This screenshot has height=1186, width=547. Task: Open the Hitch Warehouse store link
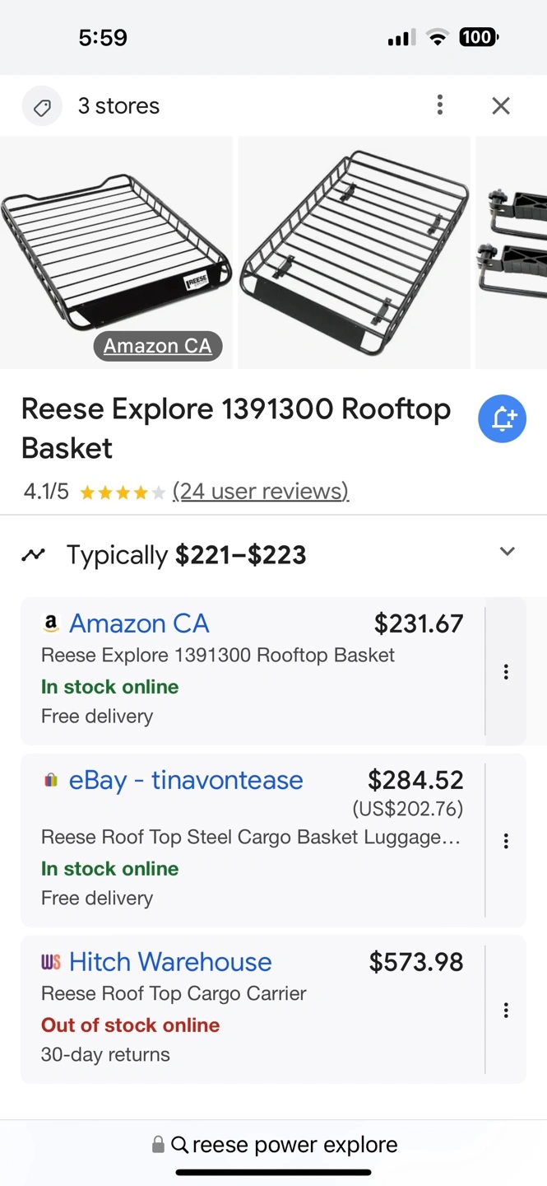(x=170, y=962)
